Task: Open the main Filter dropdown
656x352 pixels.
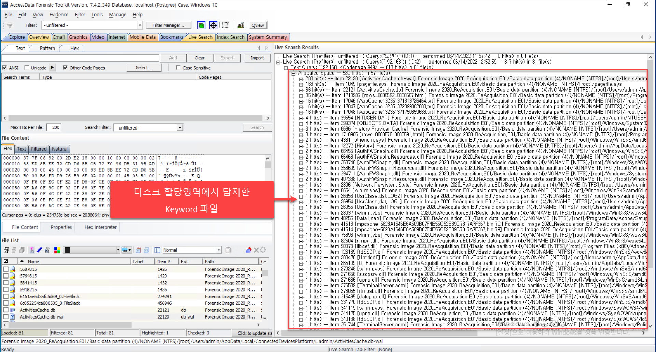Action: pos(140,25)
